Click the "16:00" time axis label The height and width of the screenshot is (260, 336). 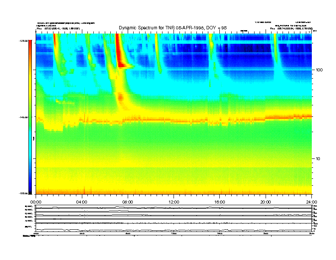point(220,202)
